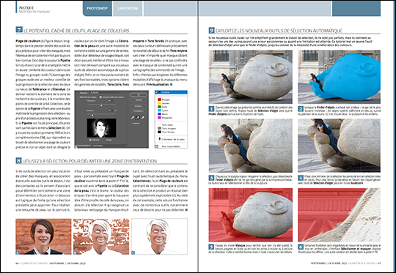Click the Charger... button
396x273 pixels.
139,106
